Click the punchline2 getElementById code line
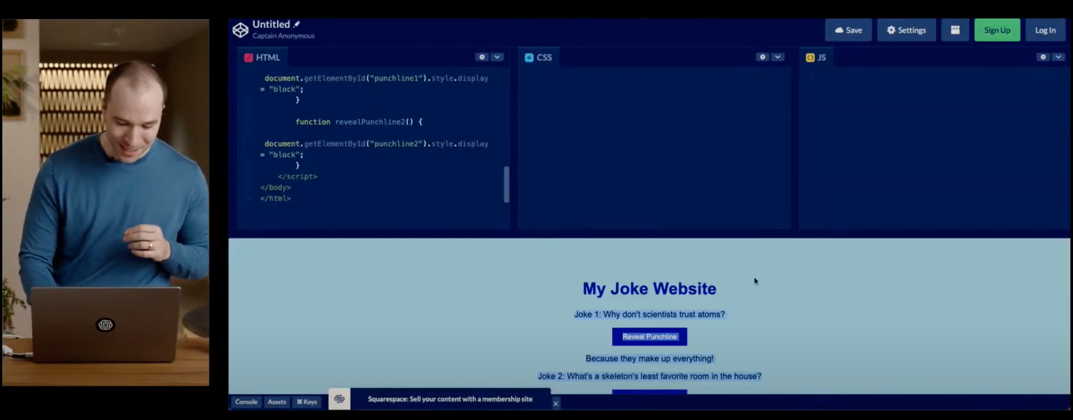The height and width of the screenshot is (420, 1073). pyautogui.click(x=376, y=144)
